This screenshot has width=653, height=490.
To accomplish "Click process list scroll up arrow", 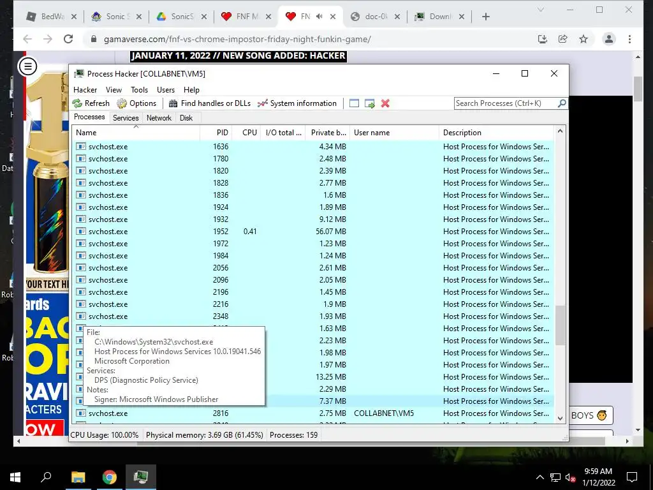I will [x=560, y=131].
